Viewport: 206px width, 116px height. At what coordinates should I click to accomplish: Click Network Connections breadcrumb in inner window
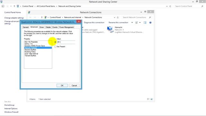tap(93, 17)
